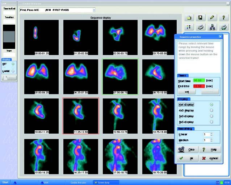Screen dimensions: 231x185
Task: Click the floppy disk save icon
Action: [x=200, y=17]
